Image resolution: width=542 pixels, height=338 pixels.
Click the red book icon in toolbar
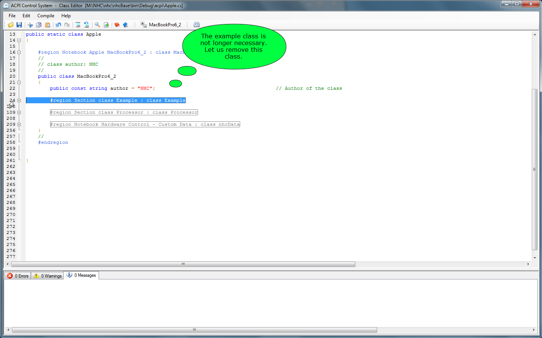pos(117,25)
